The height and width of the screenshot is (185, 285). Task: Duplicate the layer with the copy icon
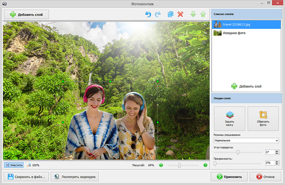[171, 14]
